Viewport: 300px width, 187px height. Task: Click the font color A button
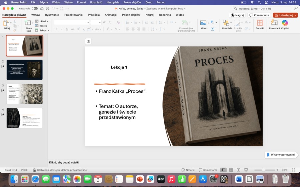116,29
